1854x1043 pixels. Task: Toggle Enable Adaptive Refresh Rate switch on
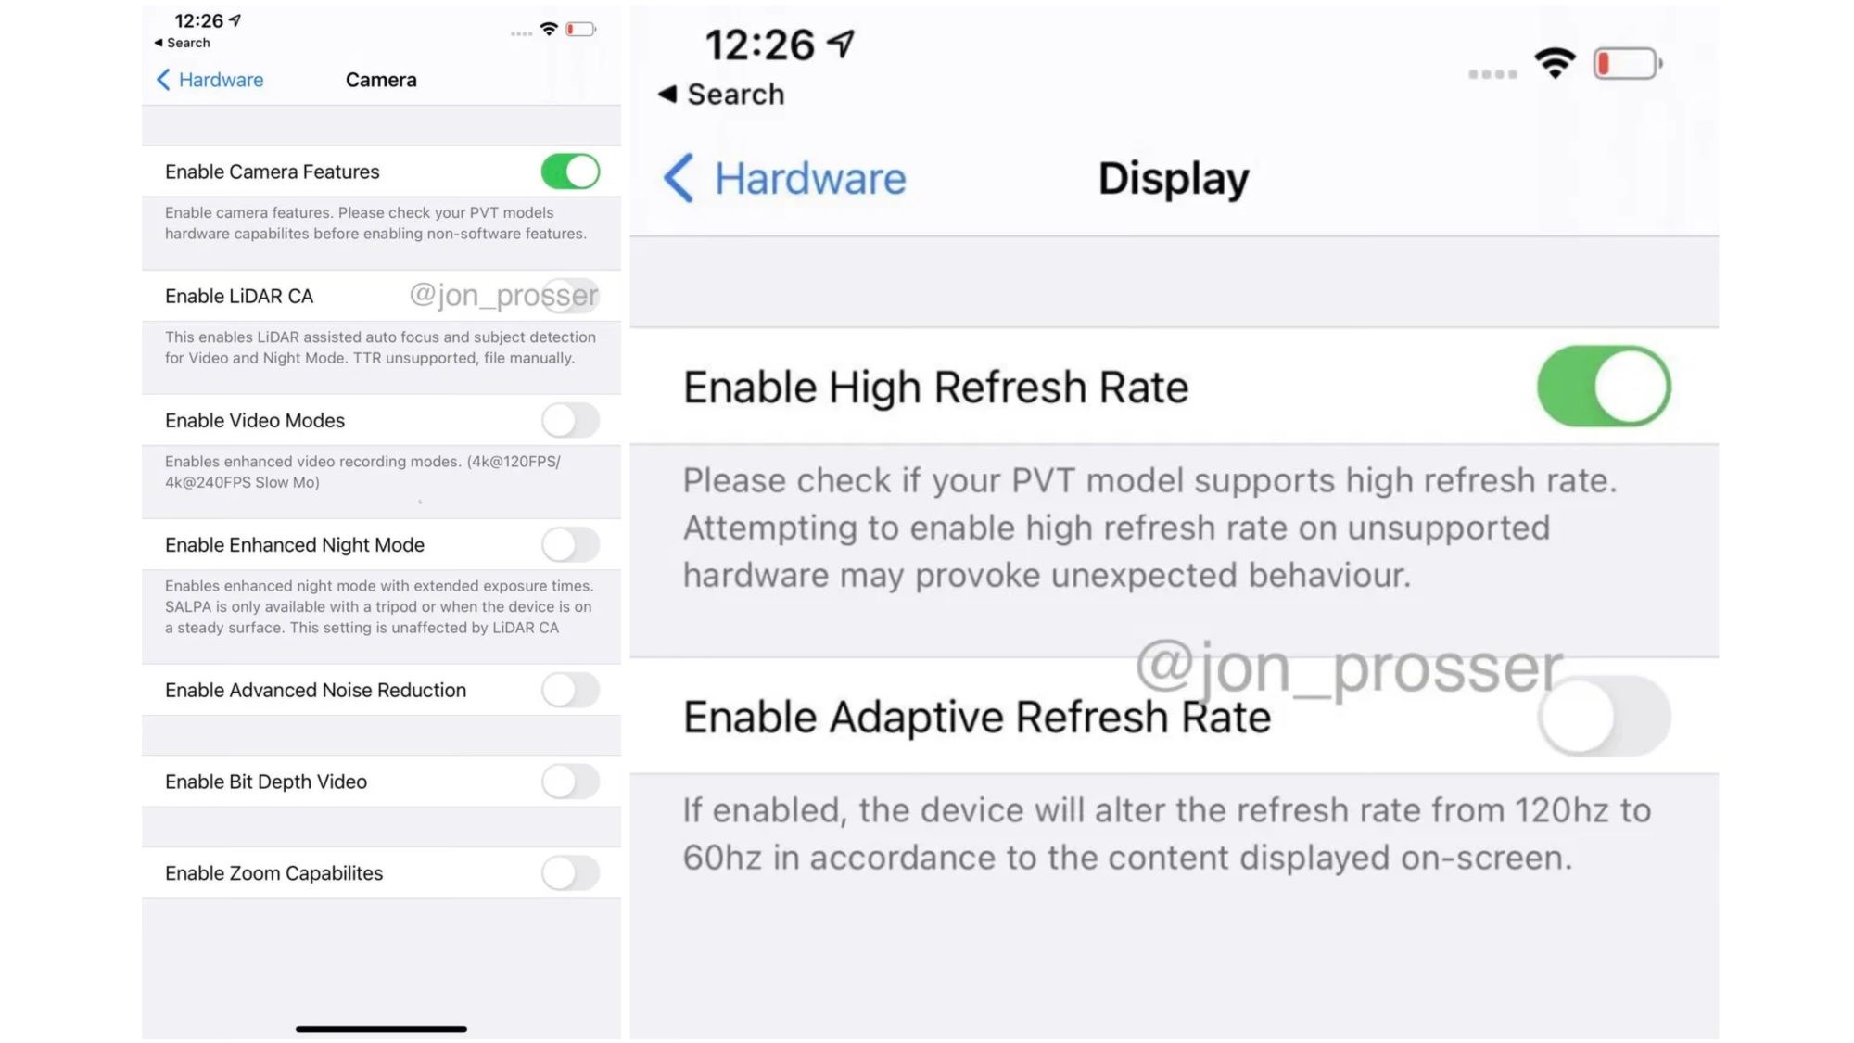point(1605,716)
